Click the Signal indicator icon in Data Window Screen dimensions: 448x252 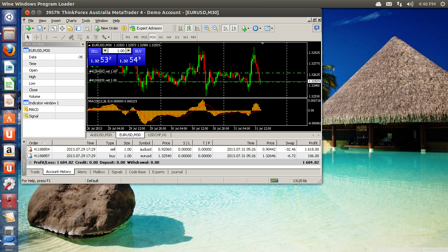(x=26, y=116)
